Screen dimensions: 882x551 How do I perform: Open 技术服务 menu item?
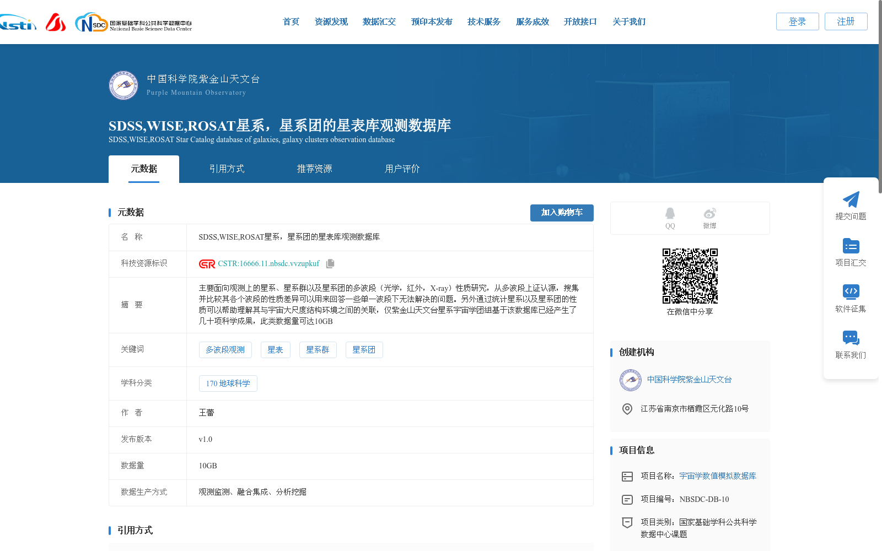[484, 22]
